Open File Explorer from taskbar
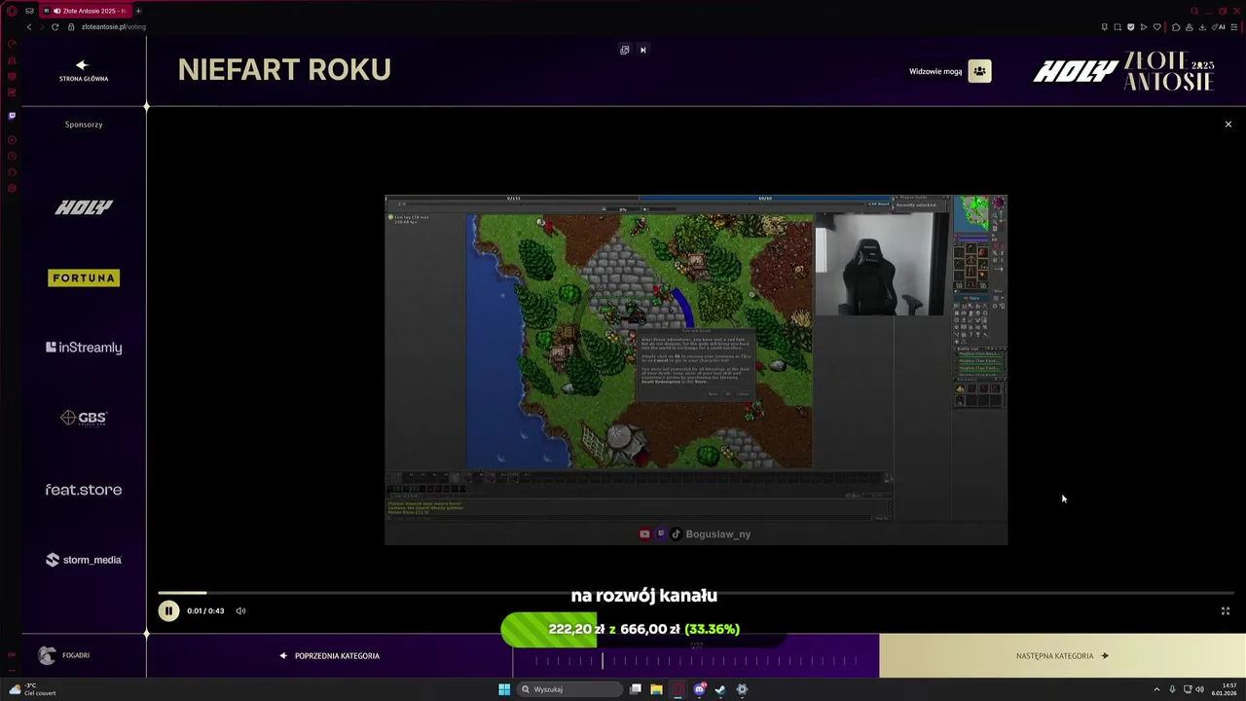Screen dimensions: 1246x701 [x=656, y=689]
